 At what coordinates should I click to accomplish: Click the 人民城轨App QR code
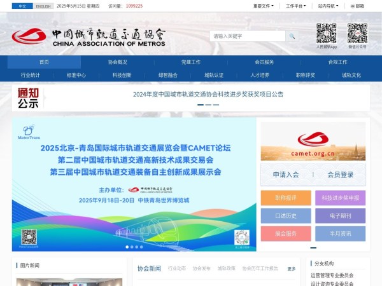[x=326, y=33]
